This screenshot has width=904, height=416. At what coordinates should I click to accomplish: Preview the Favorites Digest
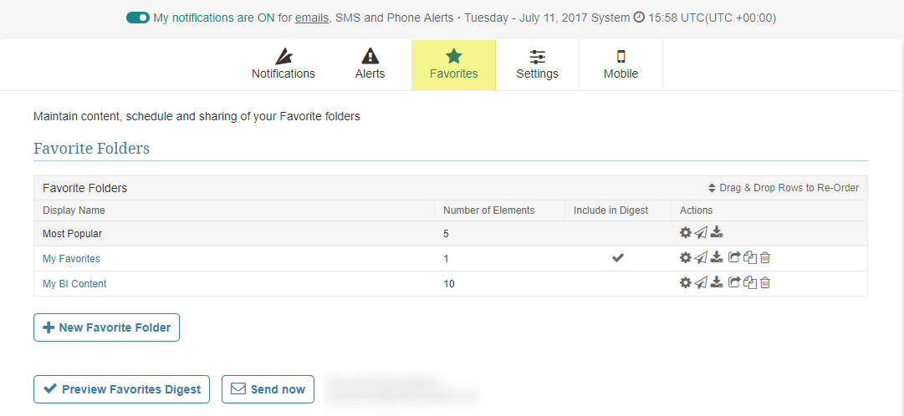pos(122,389)
